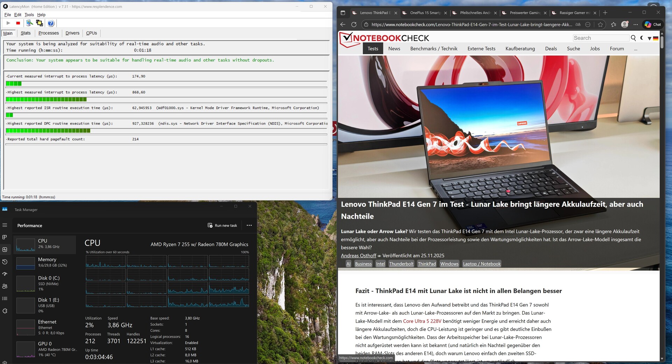The image size is (672, 364).
Task: Switch to LatencyMon Processes tab
Action: 49,33
